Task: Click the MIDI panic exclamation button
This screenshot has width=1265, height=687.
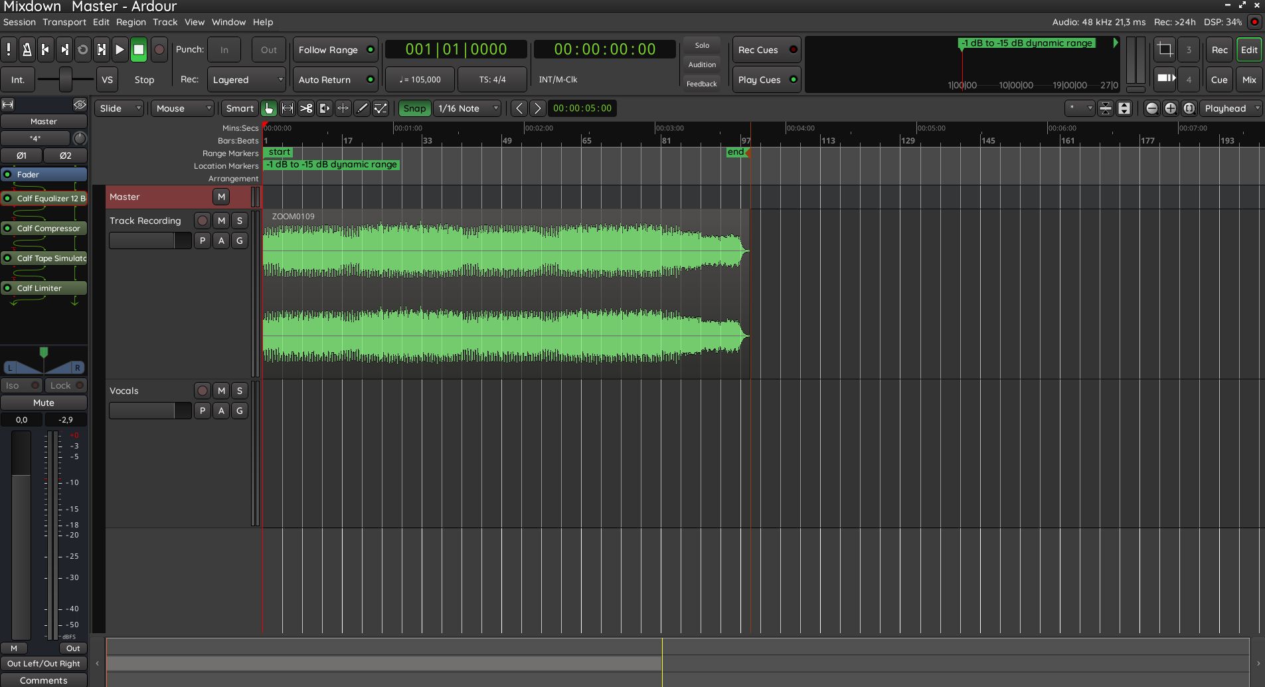Action: [x=9, y=50]
